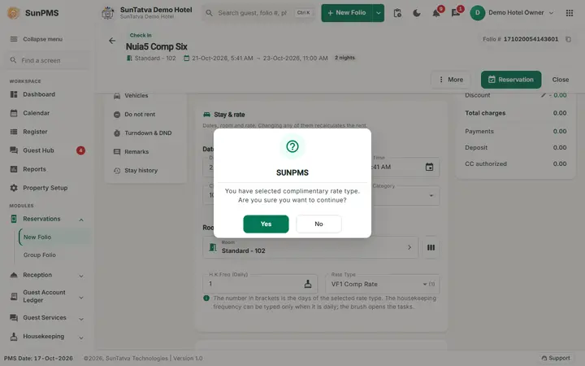
Task: Click room columns view icon
Action: [x=431, y=247]
